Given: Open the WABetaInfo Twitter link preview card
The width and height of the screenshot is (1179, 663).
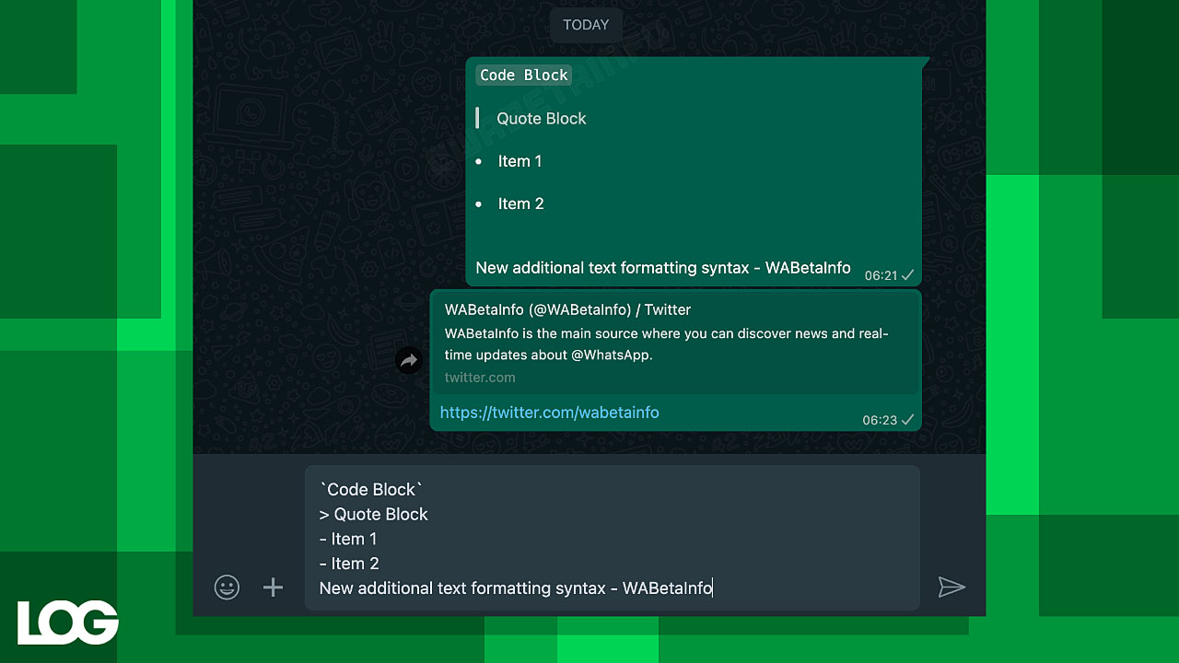Looking at the screenshot, I should (675, 343).
